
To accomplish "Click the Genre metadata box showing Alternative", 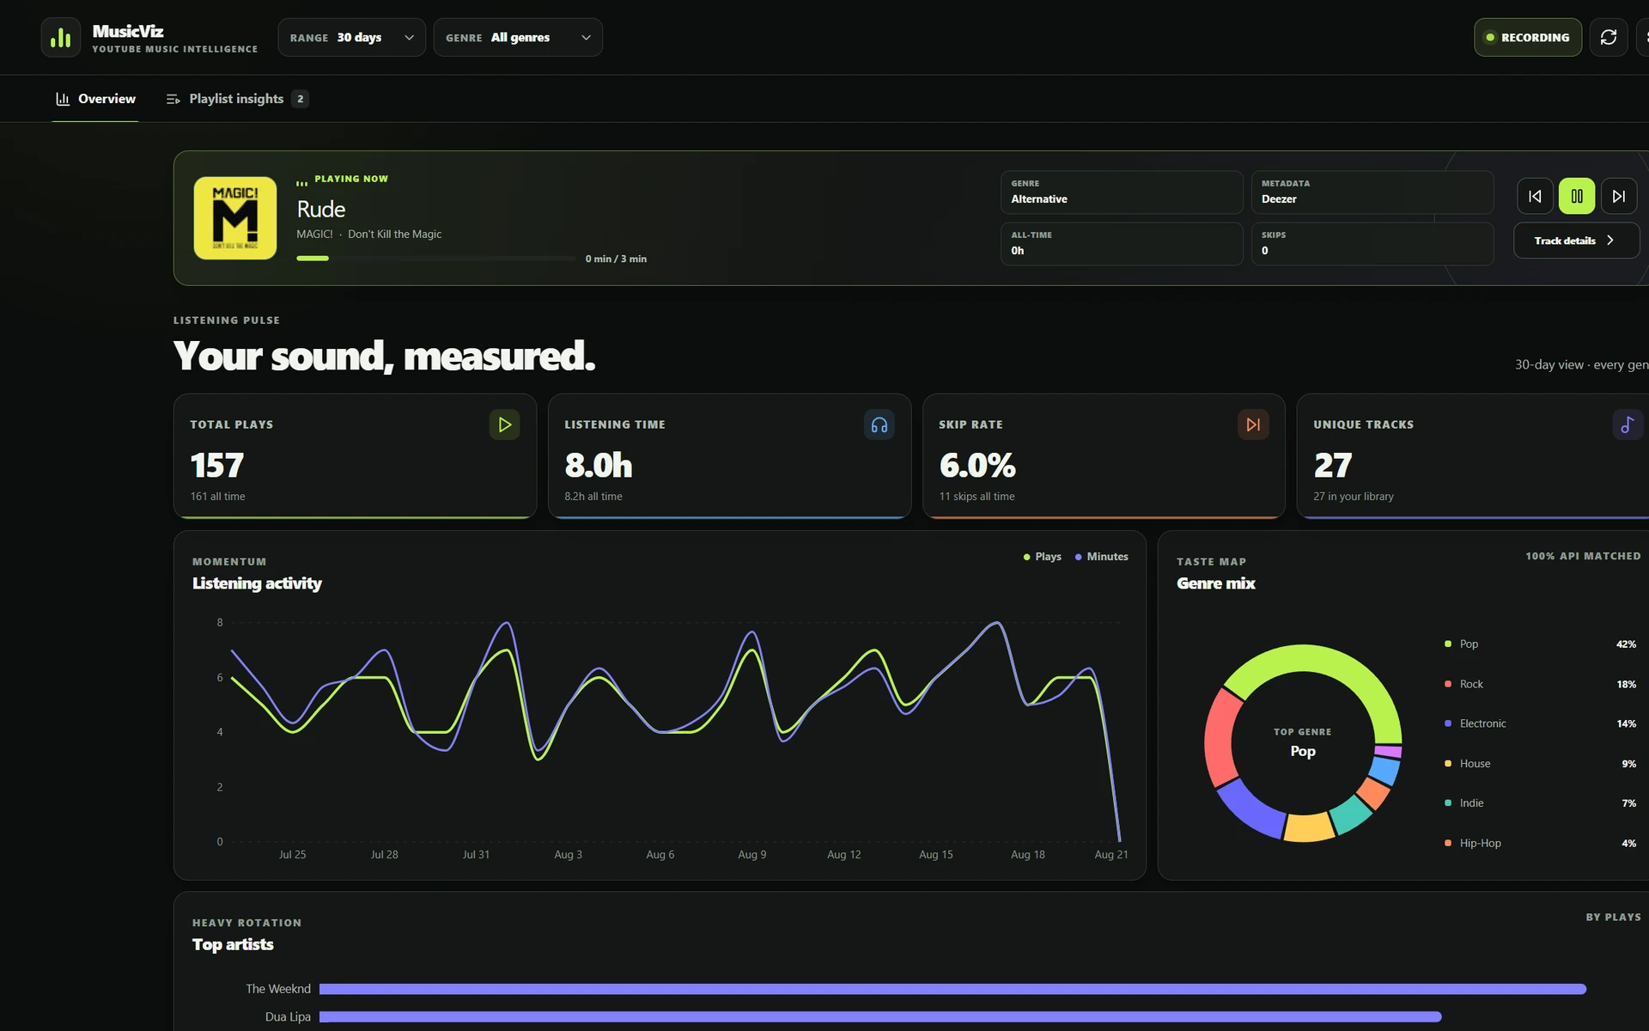I will (1122, 192).
